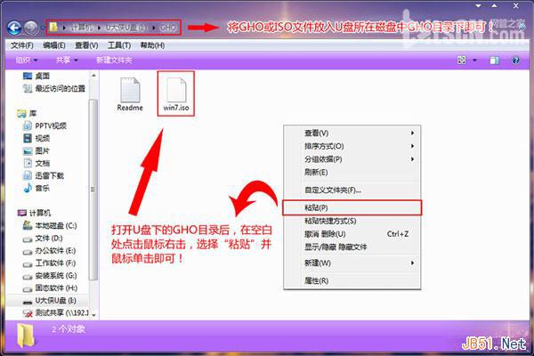Open the 视频 library

point(36,138)
